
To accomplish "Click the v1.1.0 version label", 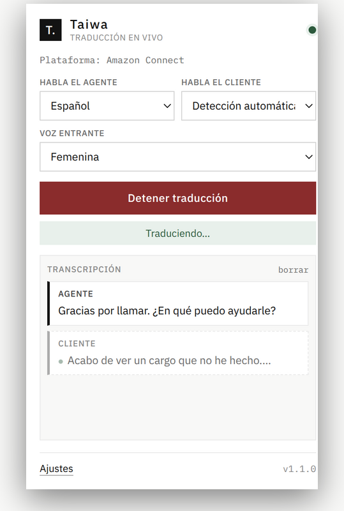I will (x=299, y=469).
